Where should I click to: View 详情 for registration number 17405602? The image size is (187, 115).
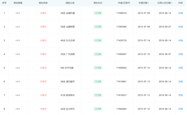pyautogui.click(x=180, y=68)
